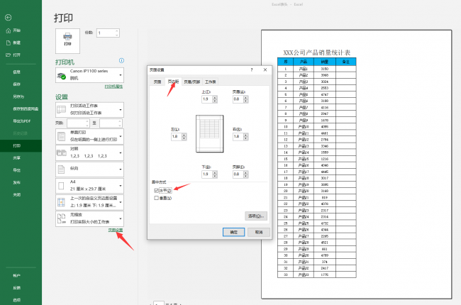
Task: Expand the single-sided print (单面打印) dropdown
Action: pyautogui.click(x=121, y=136)
